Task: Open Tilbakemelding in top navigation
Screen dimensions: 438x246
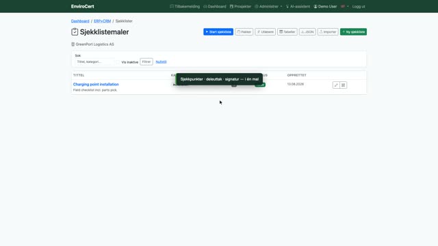Action: coord(185,6)
